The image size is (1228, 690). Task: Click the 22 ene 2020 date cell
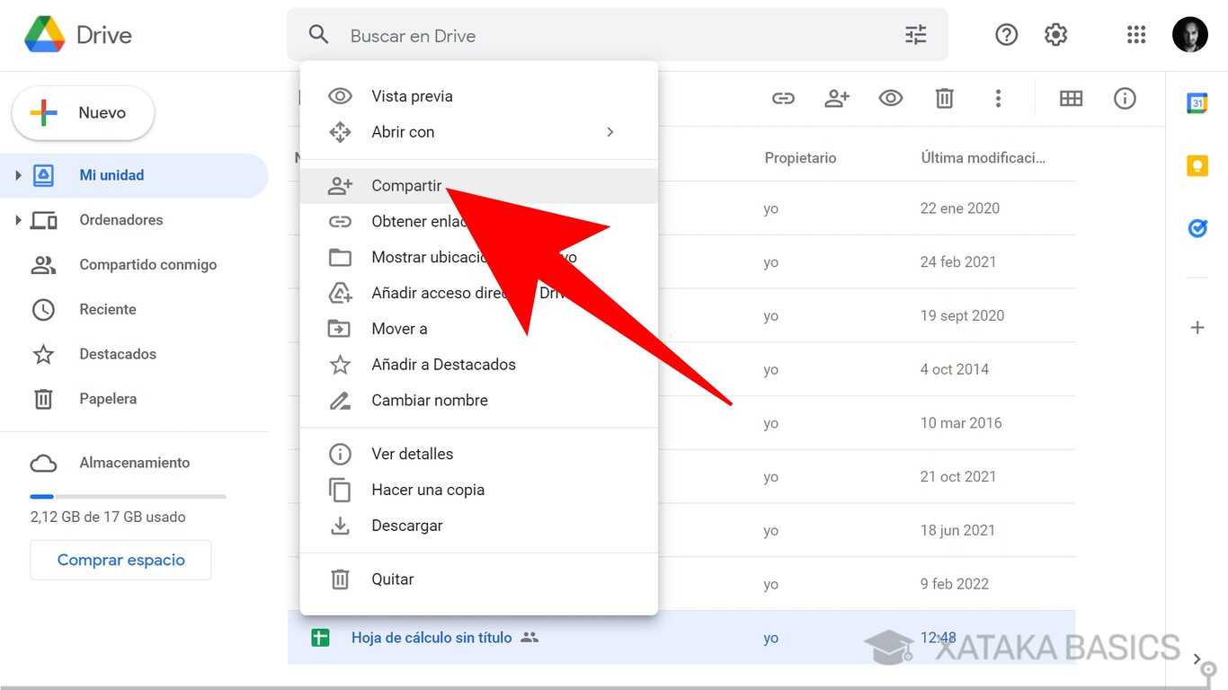pyautogui.click(x=960, y=208)
